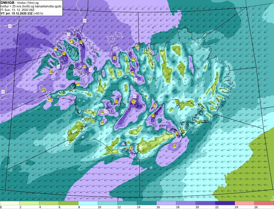Select the 10–12 m/s light teal legend swatch

(x=108, y=203)
